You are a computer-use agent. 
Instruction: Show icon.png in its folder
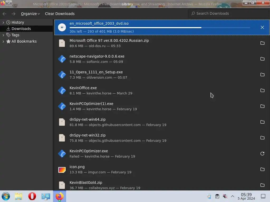point(262,170)
